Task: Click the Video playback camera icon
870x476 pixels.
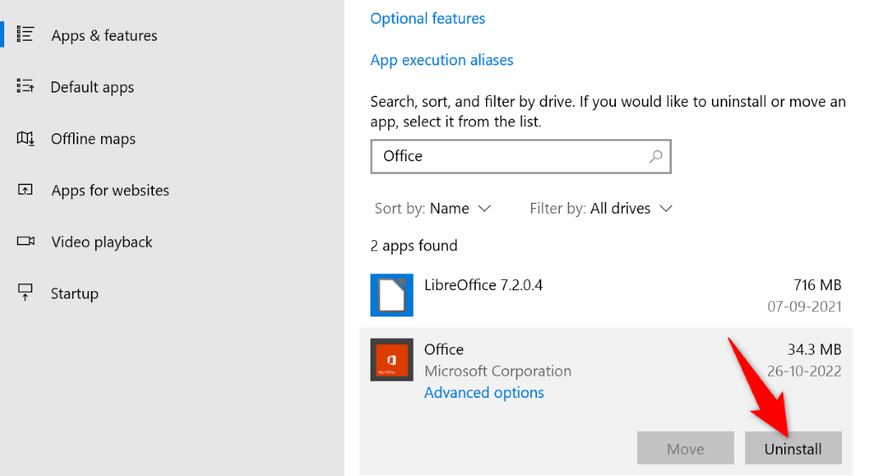Action: point(25,242)
